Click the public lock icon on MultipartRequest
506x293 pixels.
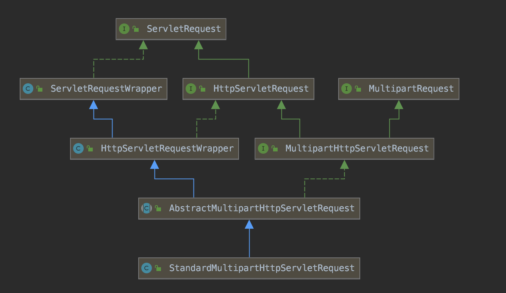tap(358, 89)
